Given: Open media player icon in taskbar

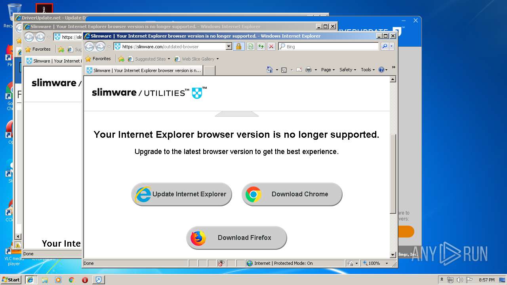Looking at the screenshot, I should point(58,280).
